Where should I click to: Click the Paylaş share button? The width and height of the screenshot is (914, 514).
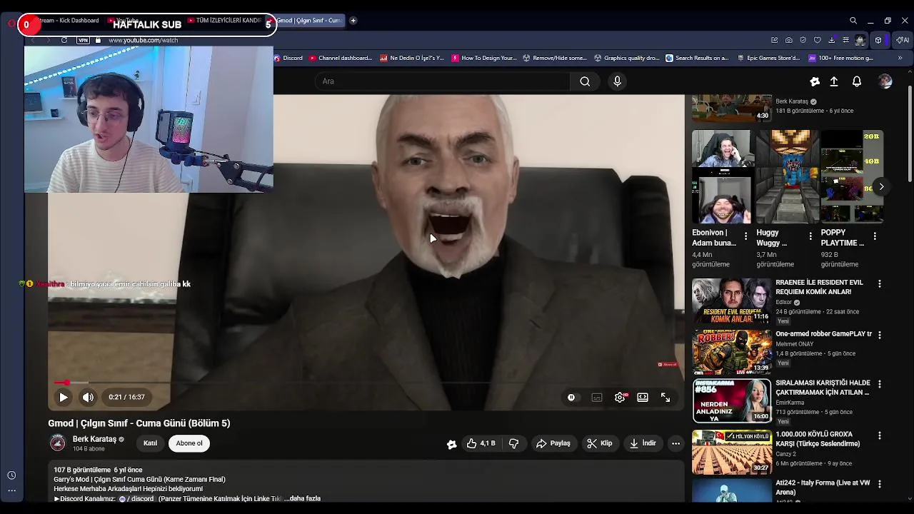pos(553,443)
